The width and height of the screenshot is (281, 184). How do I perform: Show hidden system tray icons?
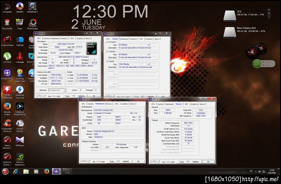coord(255,171)
